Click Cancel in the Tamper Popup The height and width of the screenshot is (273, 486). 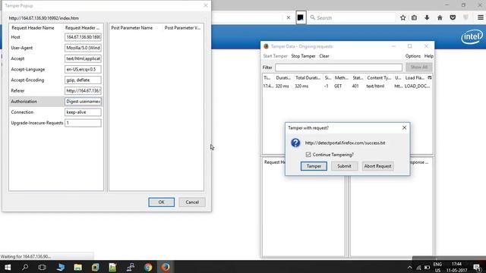tap(192, 202)
